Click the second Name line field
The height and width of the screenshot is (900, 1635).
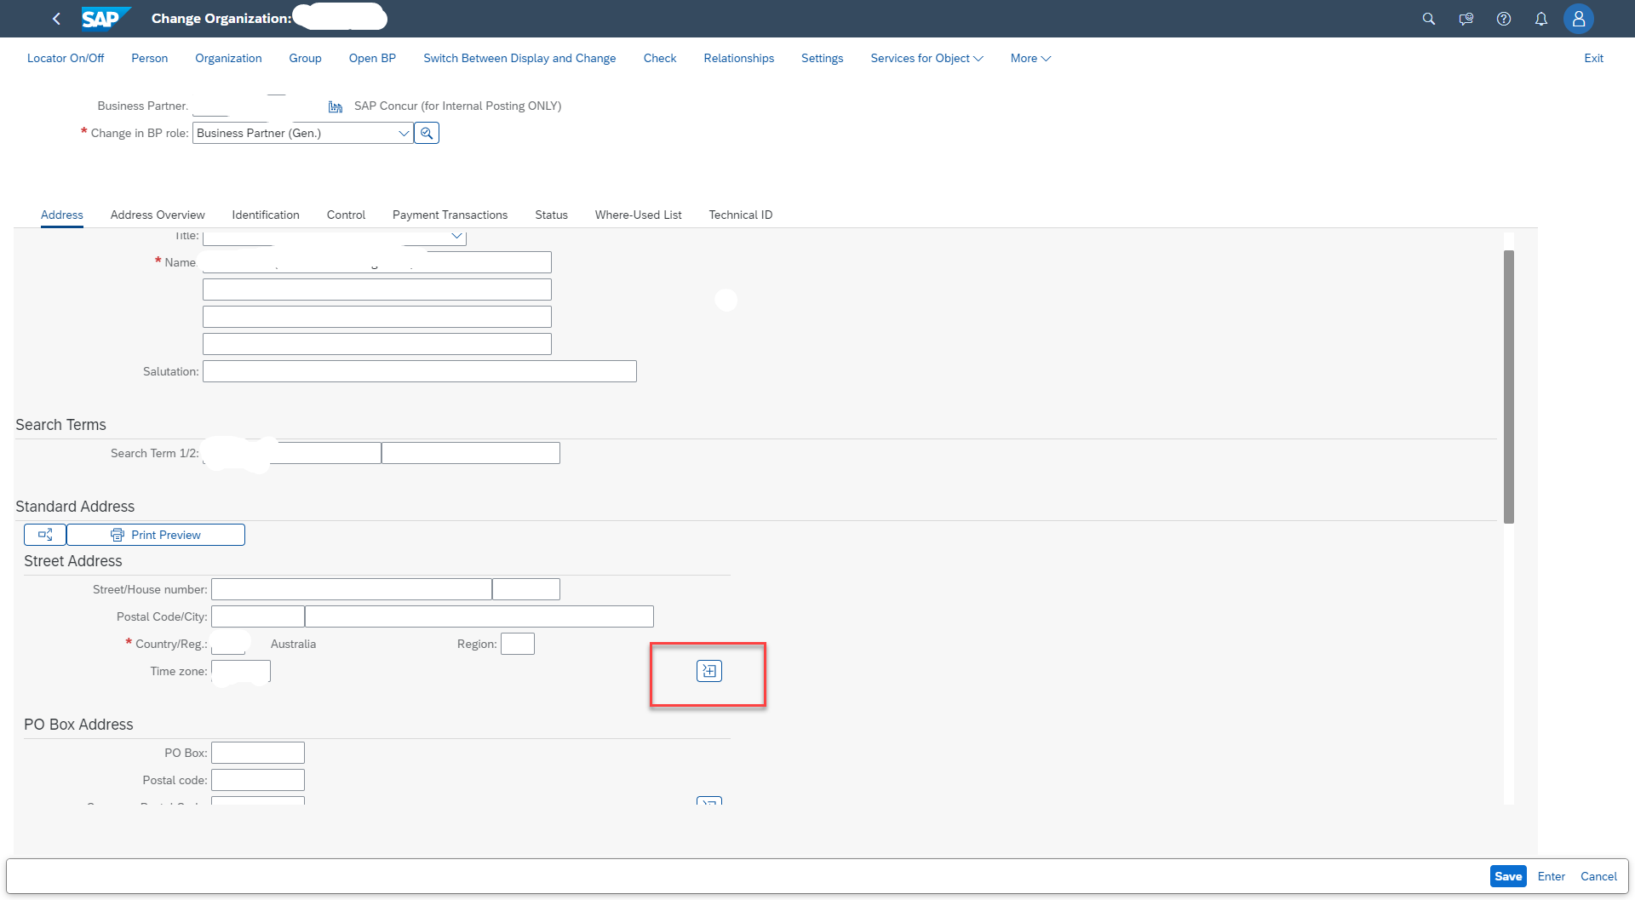pos(377,289)
